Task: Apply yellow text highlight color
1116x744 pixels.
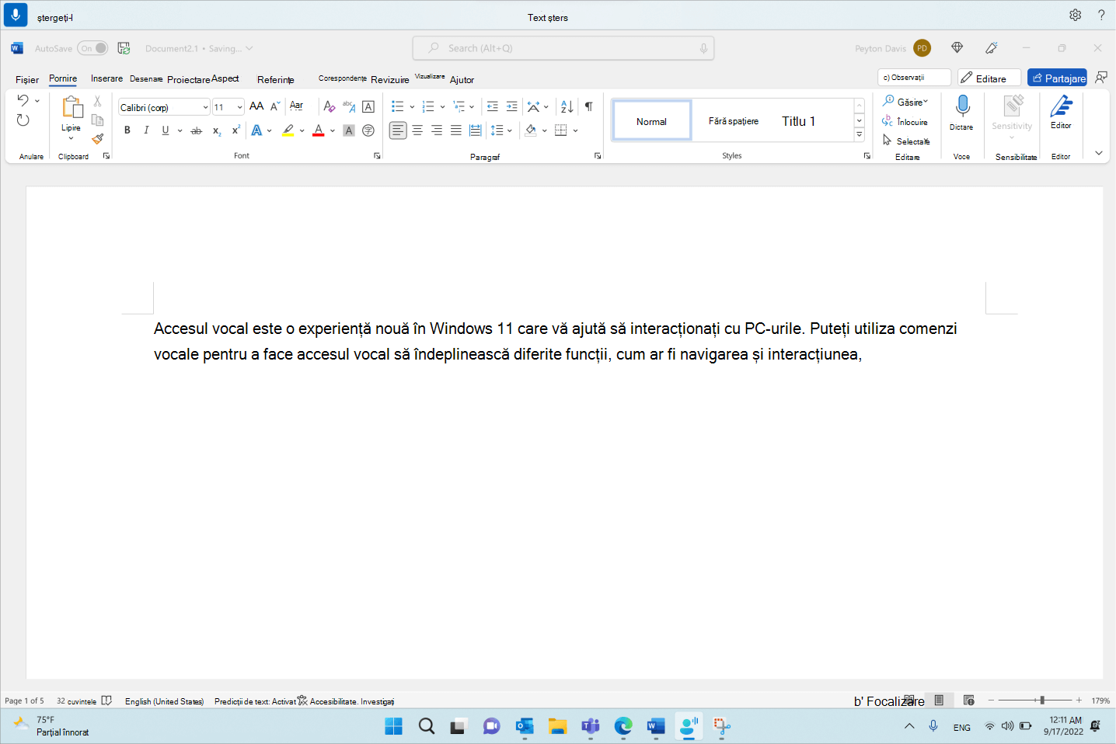Action: coord(288,130)
